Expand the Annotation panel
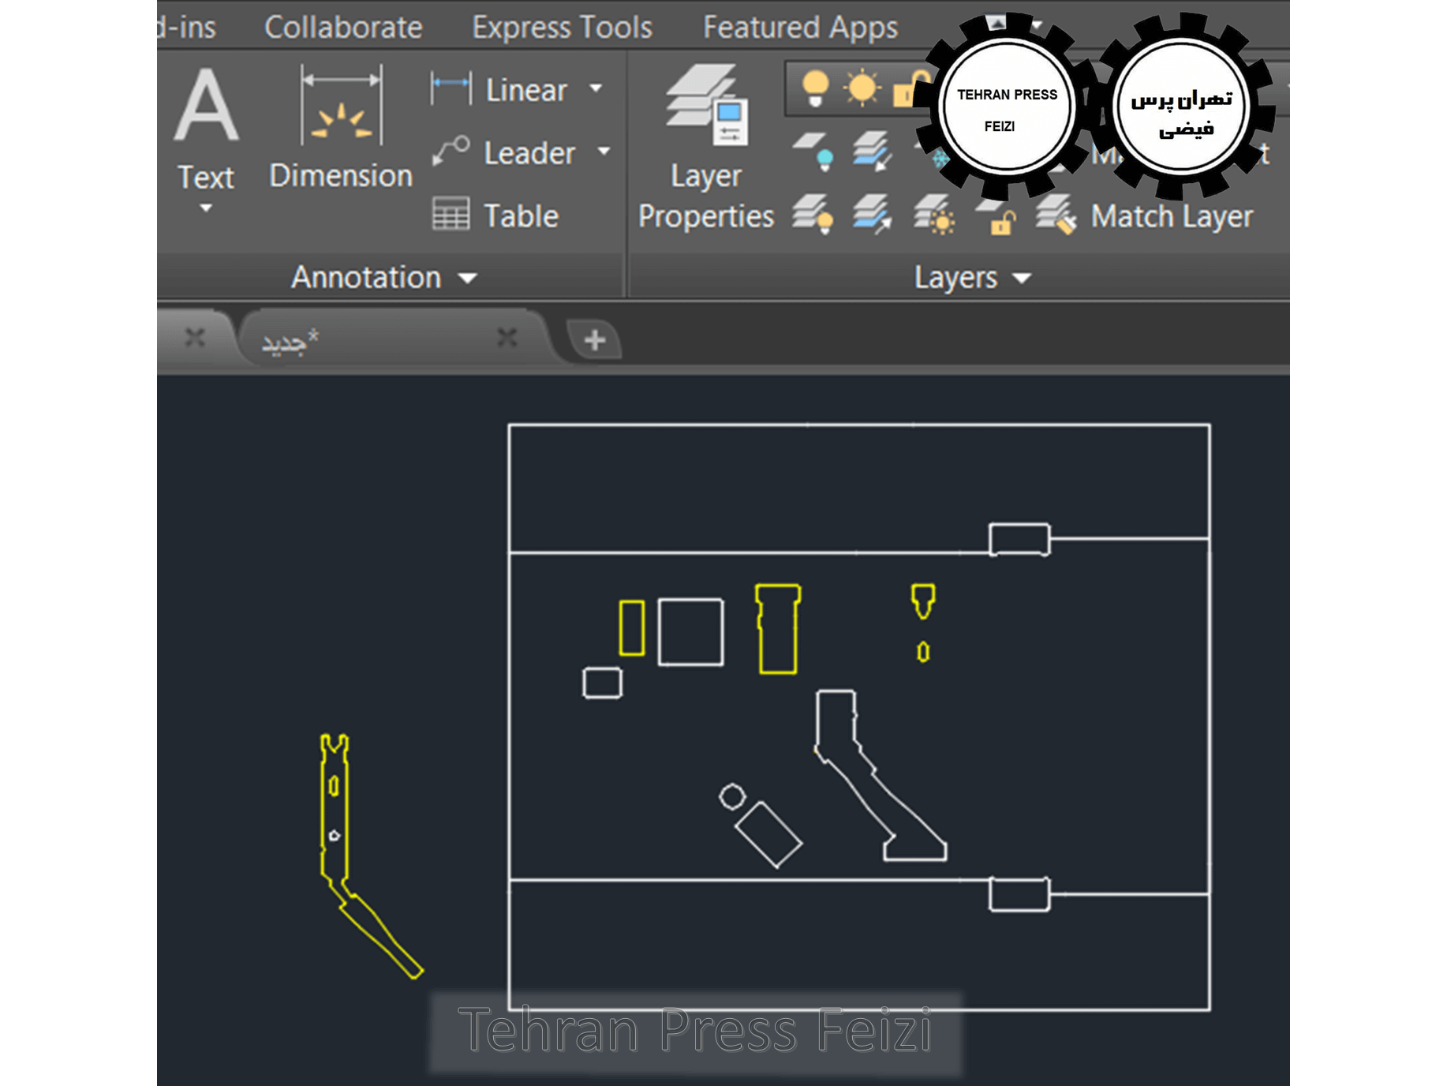Screen dimensions: 1447x1086 385,277
